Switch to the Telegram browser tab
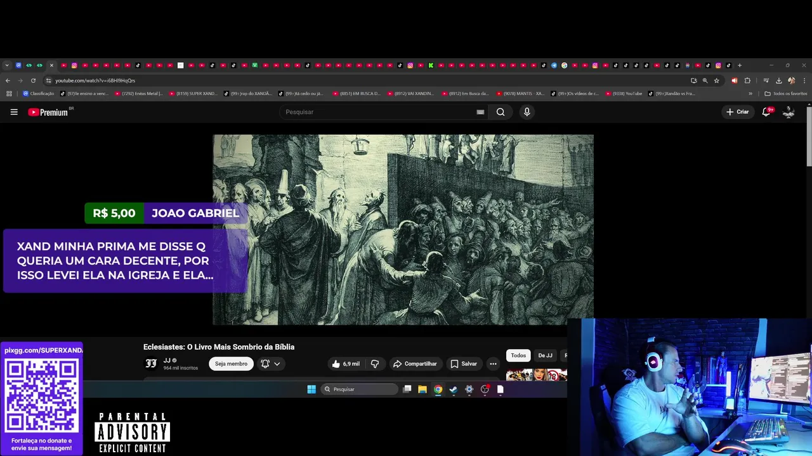 [x=554, y=65]
